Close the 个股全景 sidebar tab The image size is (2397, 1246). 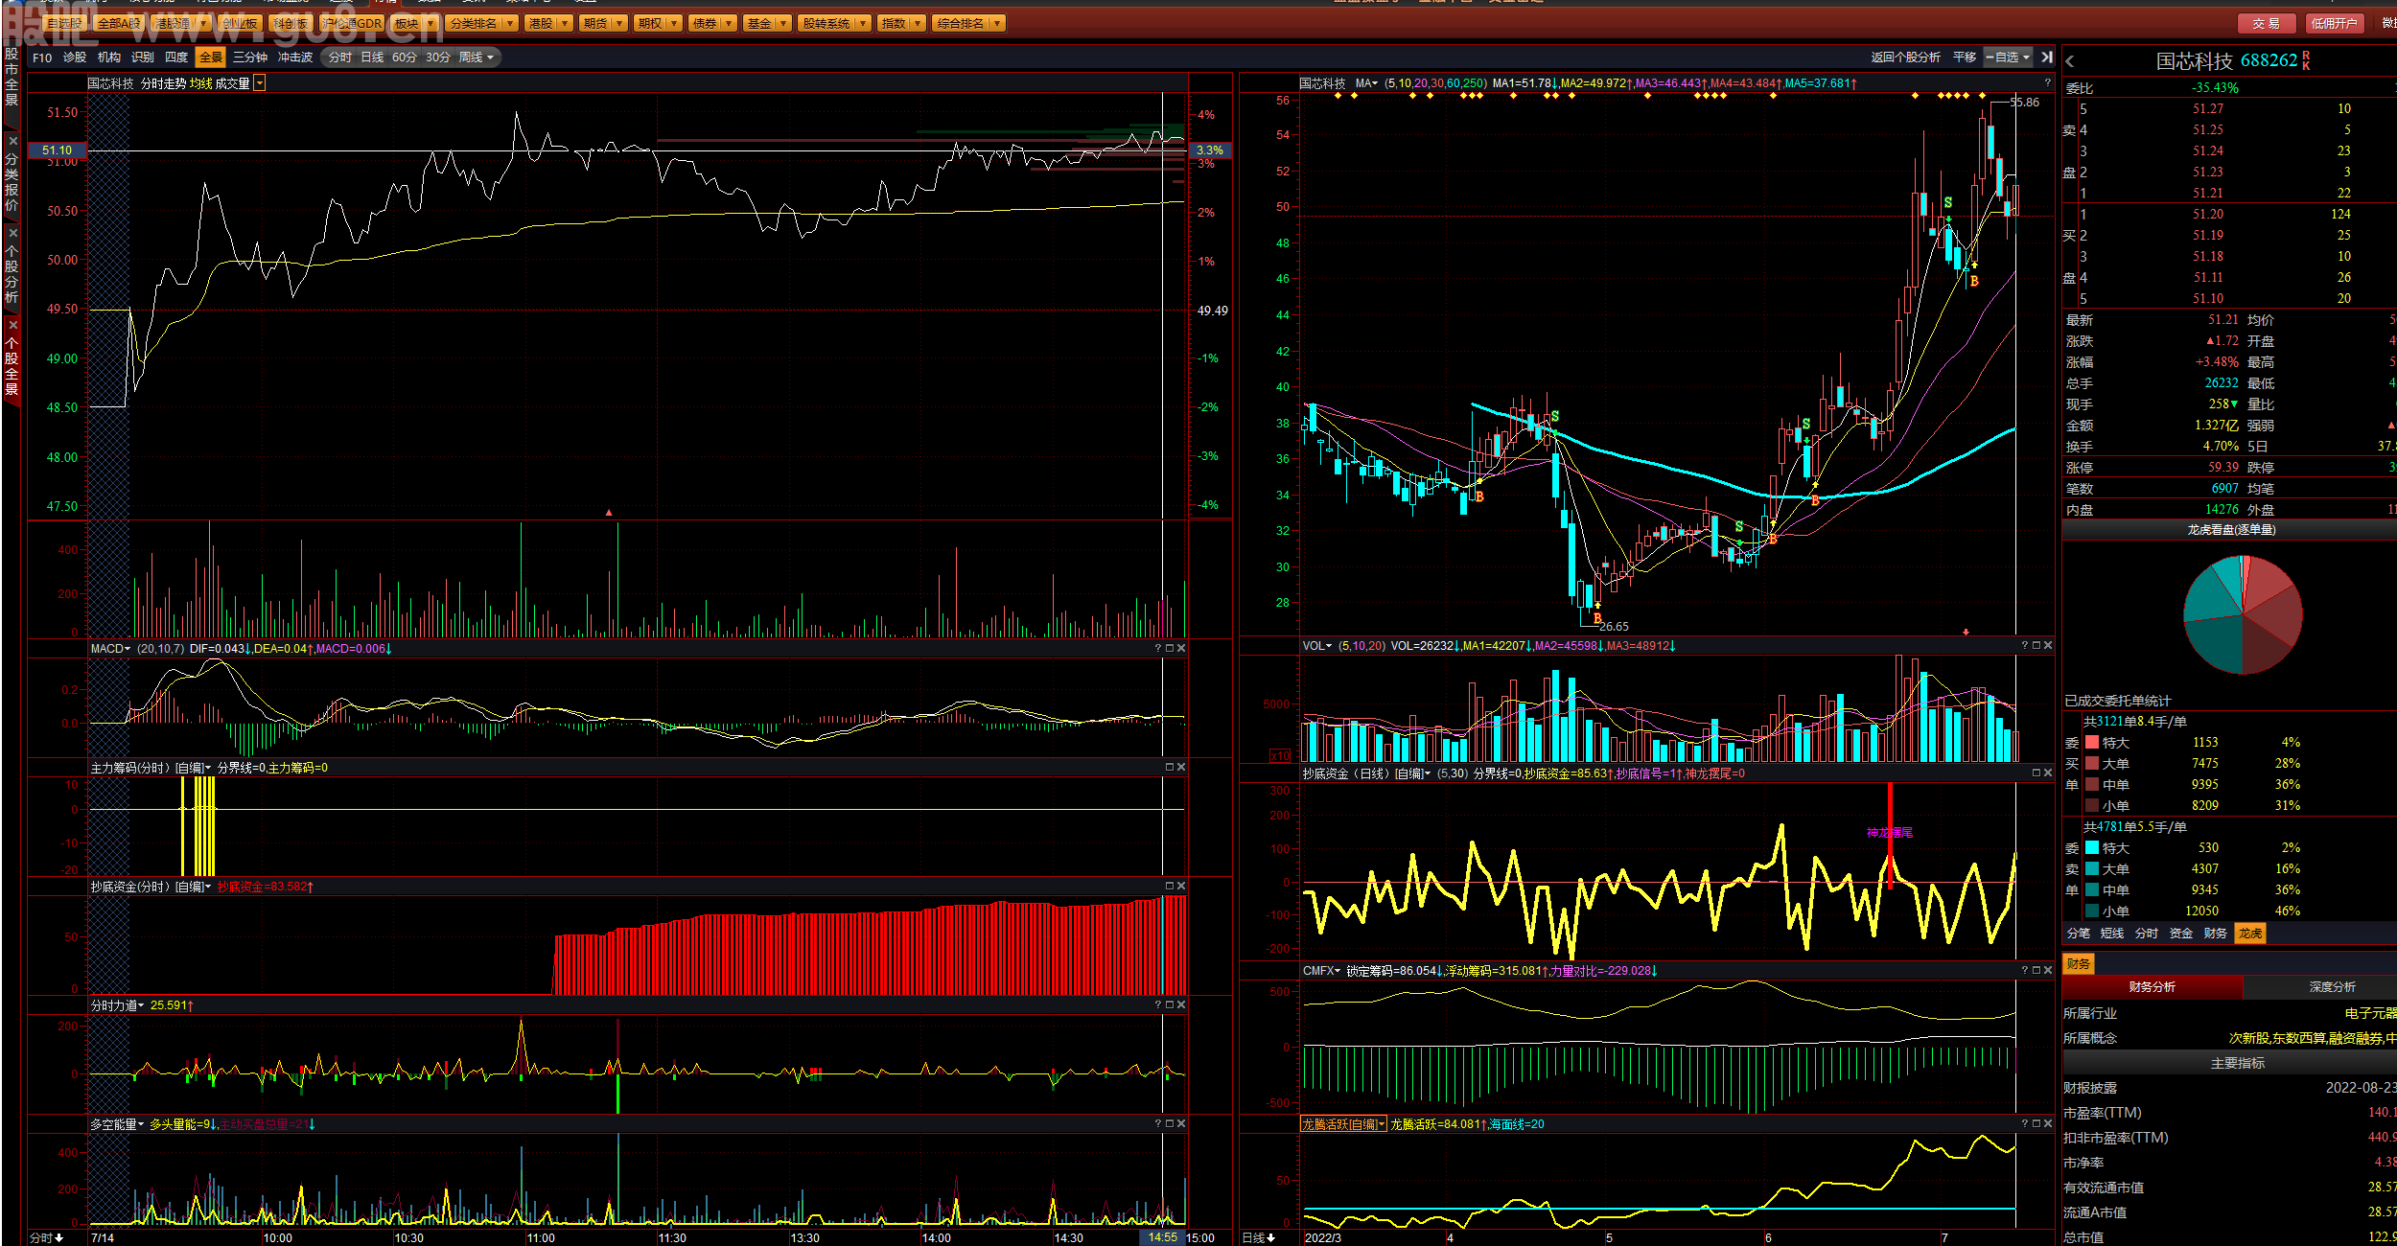12,325
